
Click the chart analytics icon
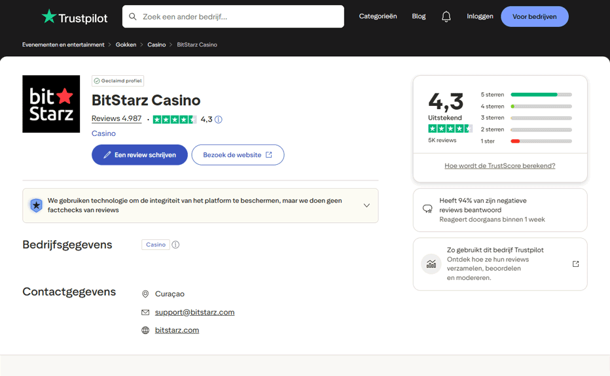click(x=431, y=264)
